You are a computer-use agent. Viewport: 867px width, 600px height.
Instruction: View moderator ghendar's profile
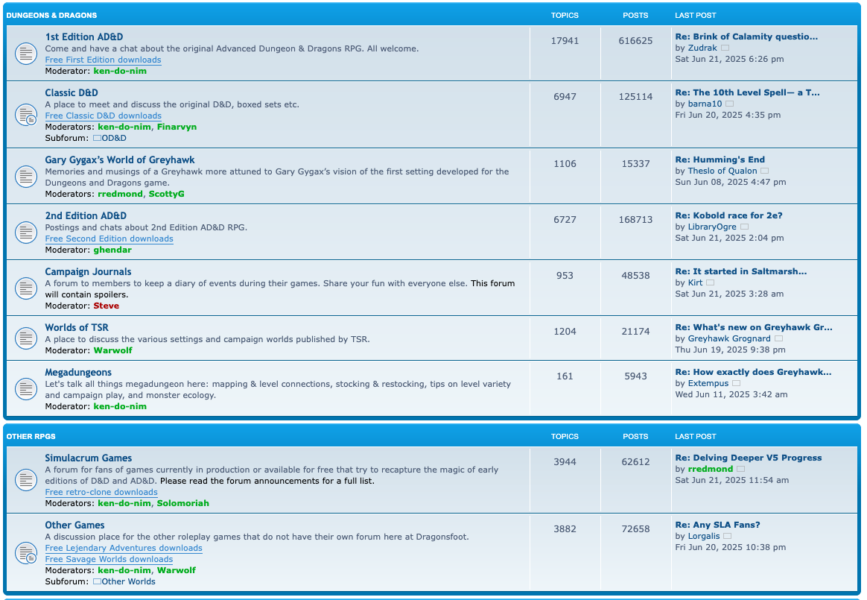tap(112, 250)
